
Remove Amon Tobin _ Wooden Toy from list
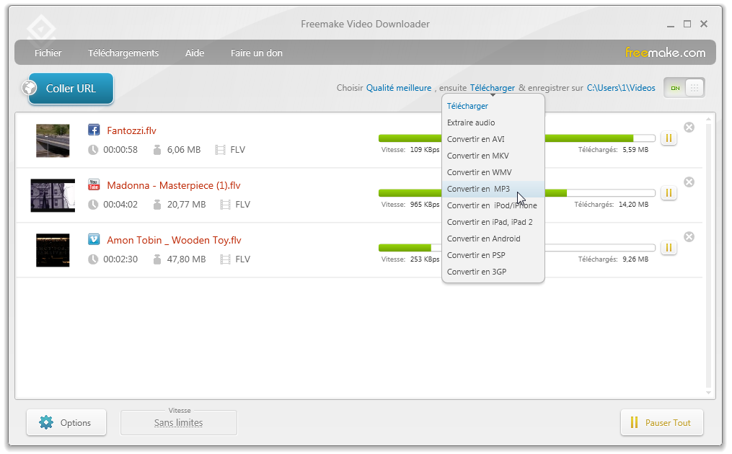[689, 237]
